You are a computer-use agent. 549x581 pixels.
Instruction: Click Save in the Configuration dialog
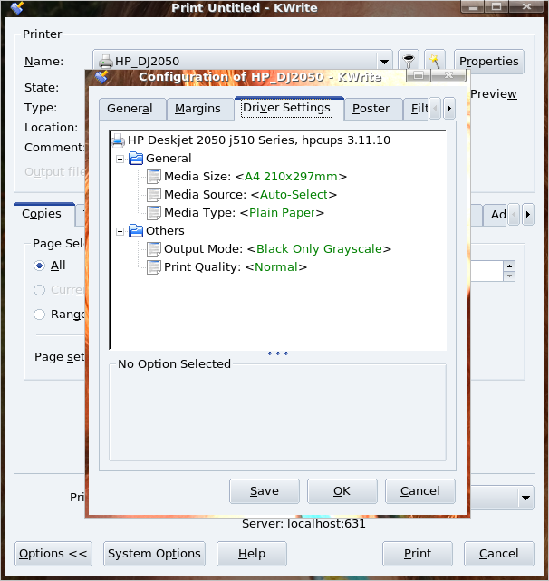(x=265, y=491)
